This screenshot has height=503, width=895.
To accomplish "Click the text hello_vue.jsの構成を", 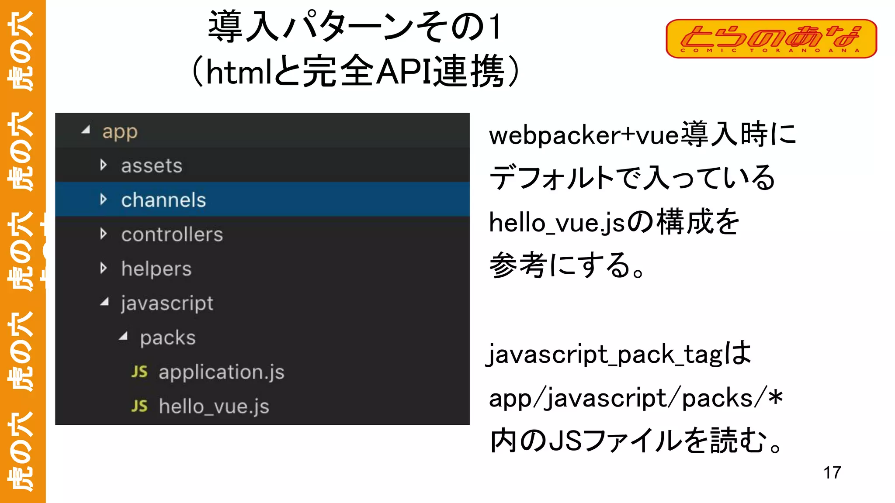I will 614,222.
